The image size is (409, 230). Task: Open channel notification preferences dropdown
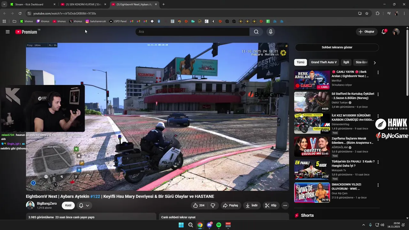click(x=84, y=205)
